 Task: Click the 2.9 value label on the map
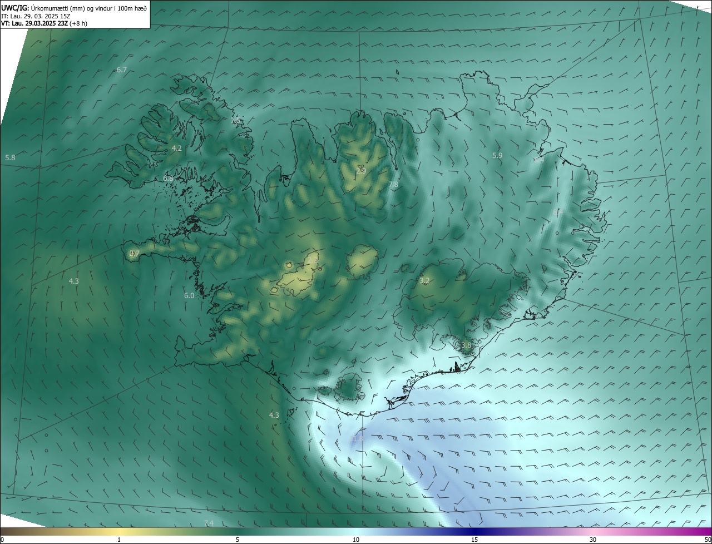coord(361,171)
